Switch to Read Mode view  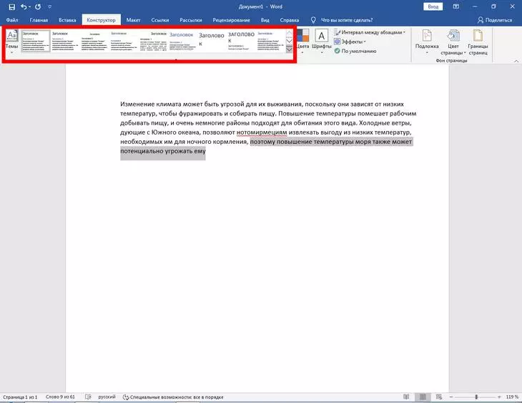[406, 396]
